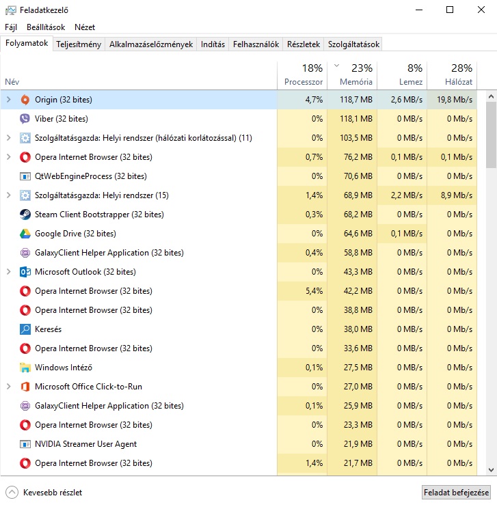Click the Google Drive icon
This screenshot has height=509, width=497.
coord(25,234)
